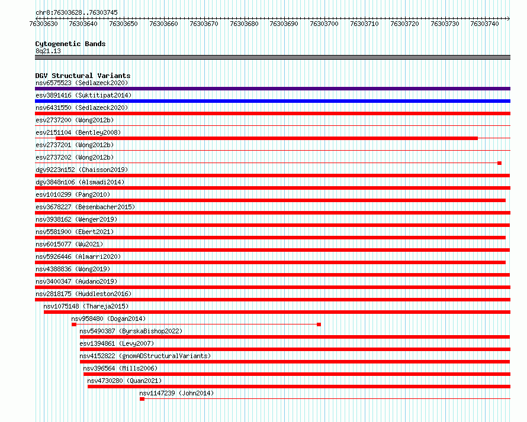The width and height of the screenshot is (527, 422).
Task: Select nsv5581900 (Ebert2021) label
Action: (x=75, y=232)
